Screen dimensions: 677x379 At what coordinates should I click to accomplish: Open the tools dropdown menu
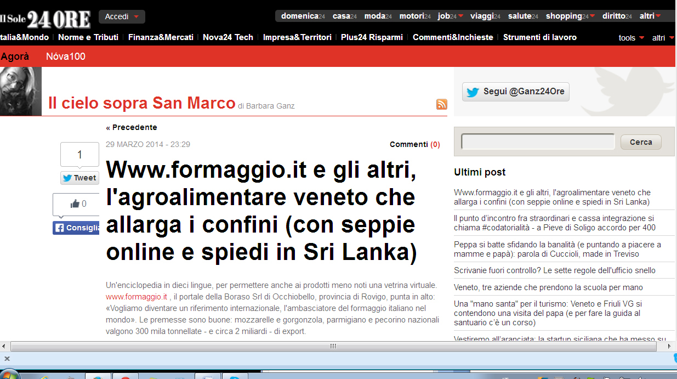(631, 38)
